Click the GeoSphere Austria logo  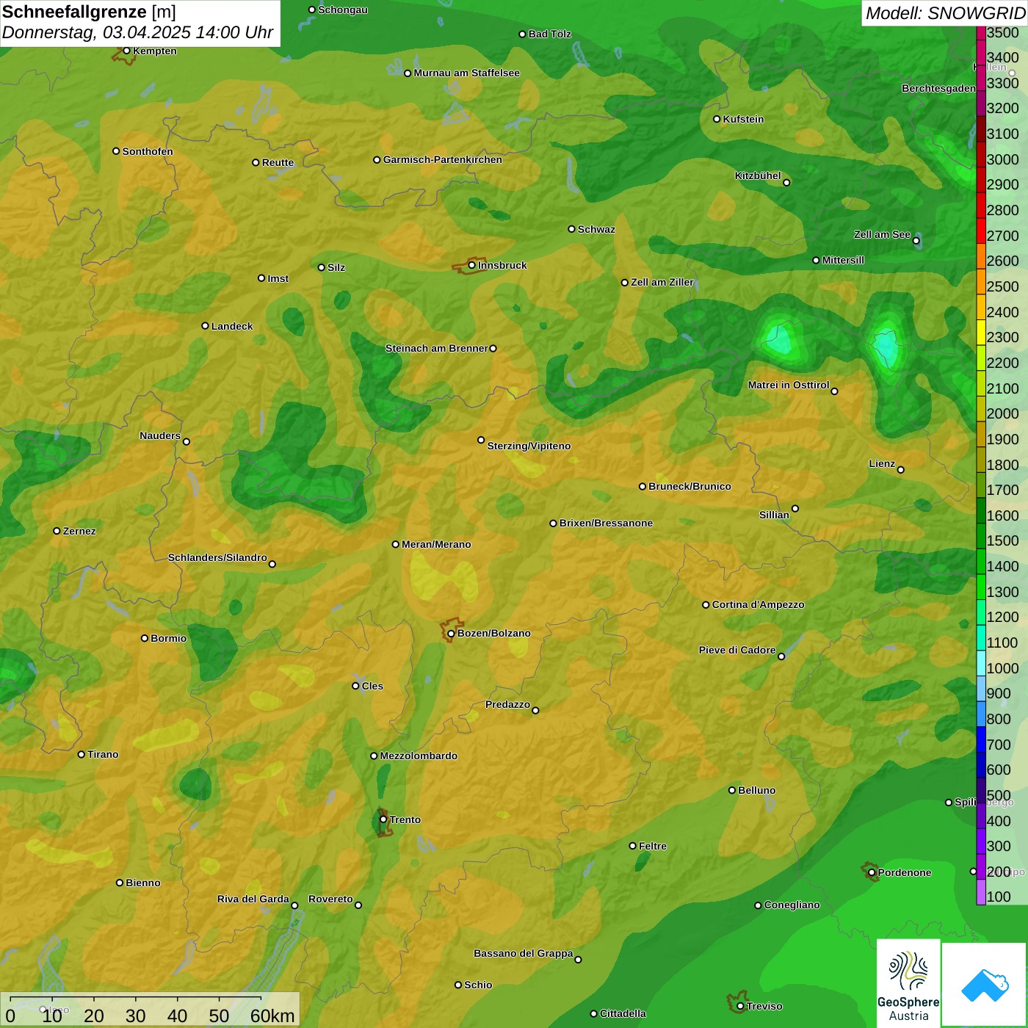pyautogui.click(x=908, y=984)
